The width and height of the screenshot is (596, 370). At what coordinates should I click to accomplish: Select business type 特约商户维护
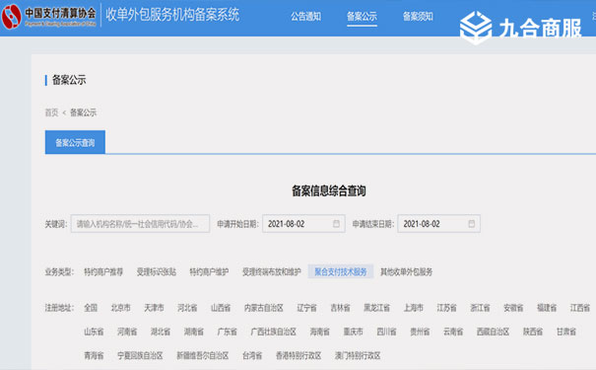209,271
